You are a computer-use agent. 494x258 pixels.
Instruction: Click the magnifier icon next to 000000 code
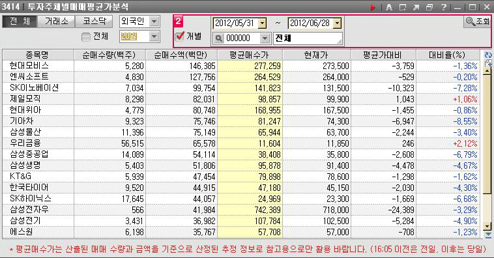[218, 38]
